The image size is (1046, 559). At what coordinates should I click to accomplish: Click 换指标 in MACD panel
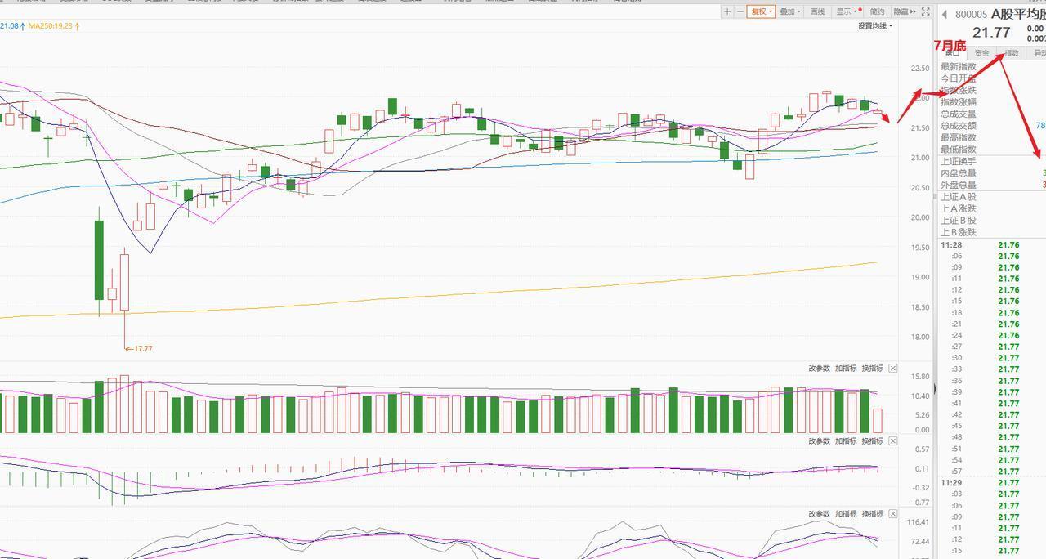point(872,441)
